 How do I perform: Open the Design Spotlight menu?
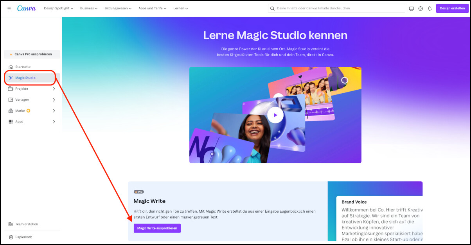(x=58, y=8)
